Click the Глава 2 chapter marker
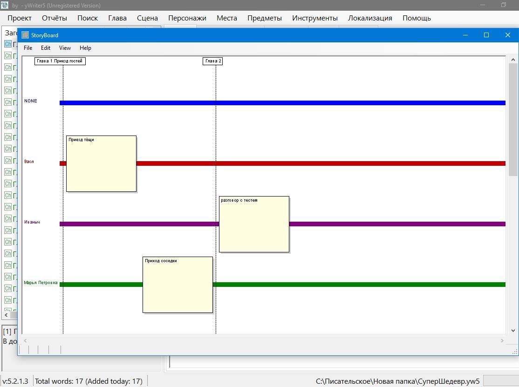Screen dimensions: 519x387 [x=213, y=61]
